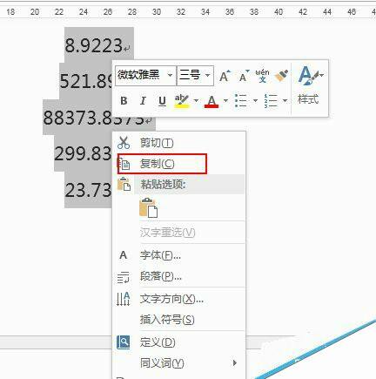The image size is (376, 379).
Task: Increase font size with large A
Action: coord(225,76)
